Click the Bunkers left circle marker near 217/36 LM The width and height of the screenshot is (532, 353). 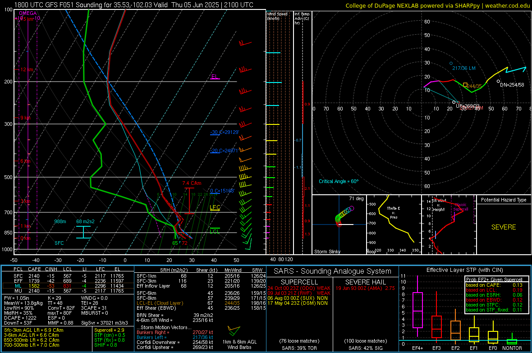coord(451,64)
